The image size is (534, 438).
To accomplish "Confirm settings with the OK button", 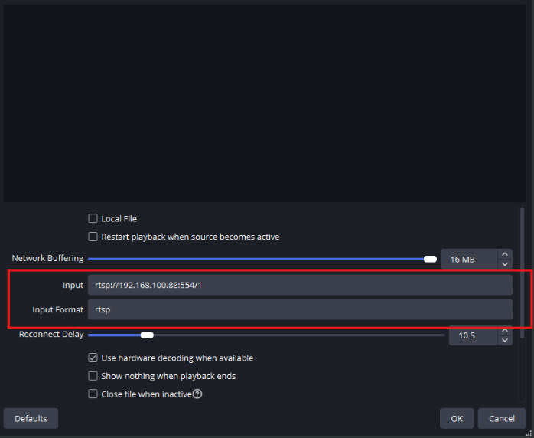I will point(457,419).
